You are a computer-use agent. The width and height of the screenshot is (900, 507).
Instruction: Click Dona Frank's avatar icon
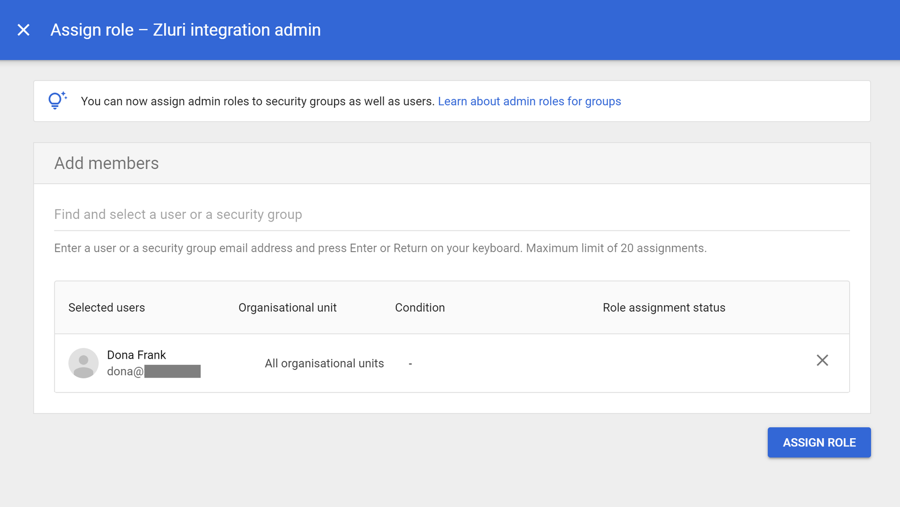(83, 363)
